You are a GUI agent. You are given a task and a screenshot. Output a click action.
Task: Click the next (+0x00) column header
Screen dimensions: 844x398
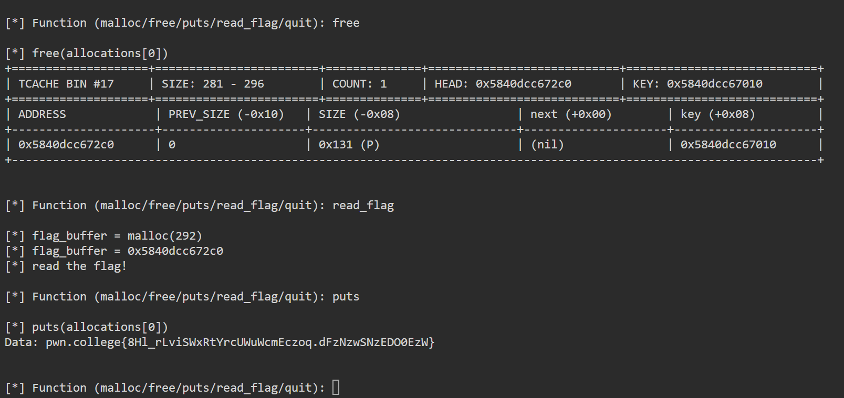tap(571, 114)
